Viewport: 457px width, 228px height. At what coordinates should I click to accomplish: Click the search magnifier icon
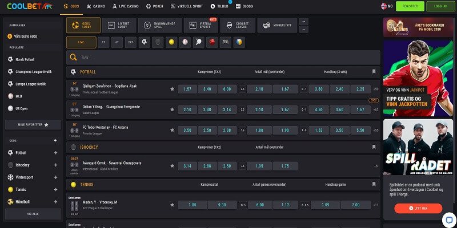(x=73, y=58)
